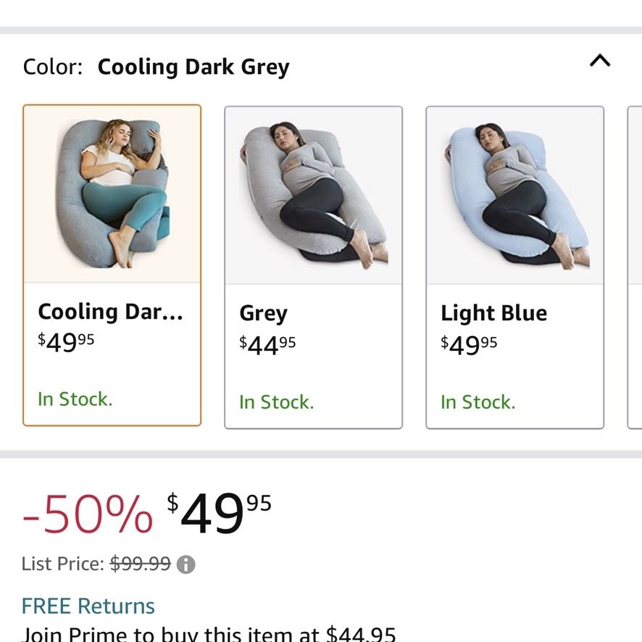Tap the Cooling Dark Grey pillow image

[112, 194]
